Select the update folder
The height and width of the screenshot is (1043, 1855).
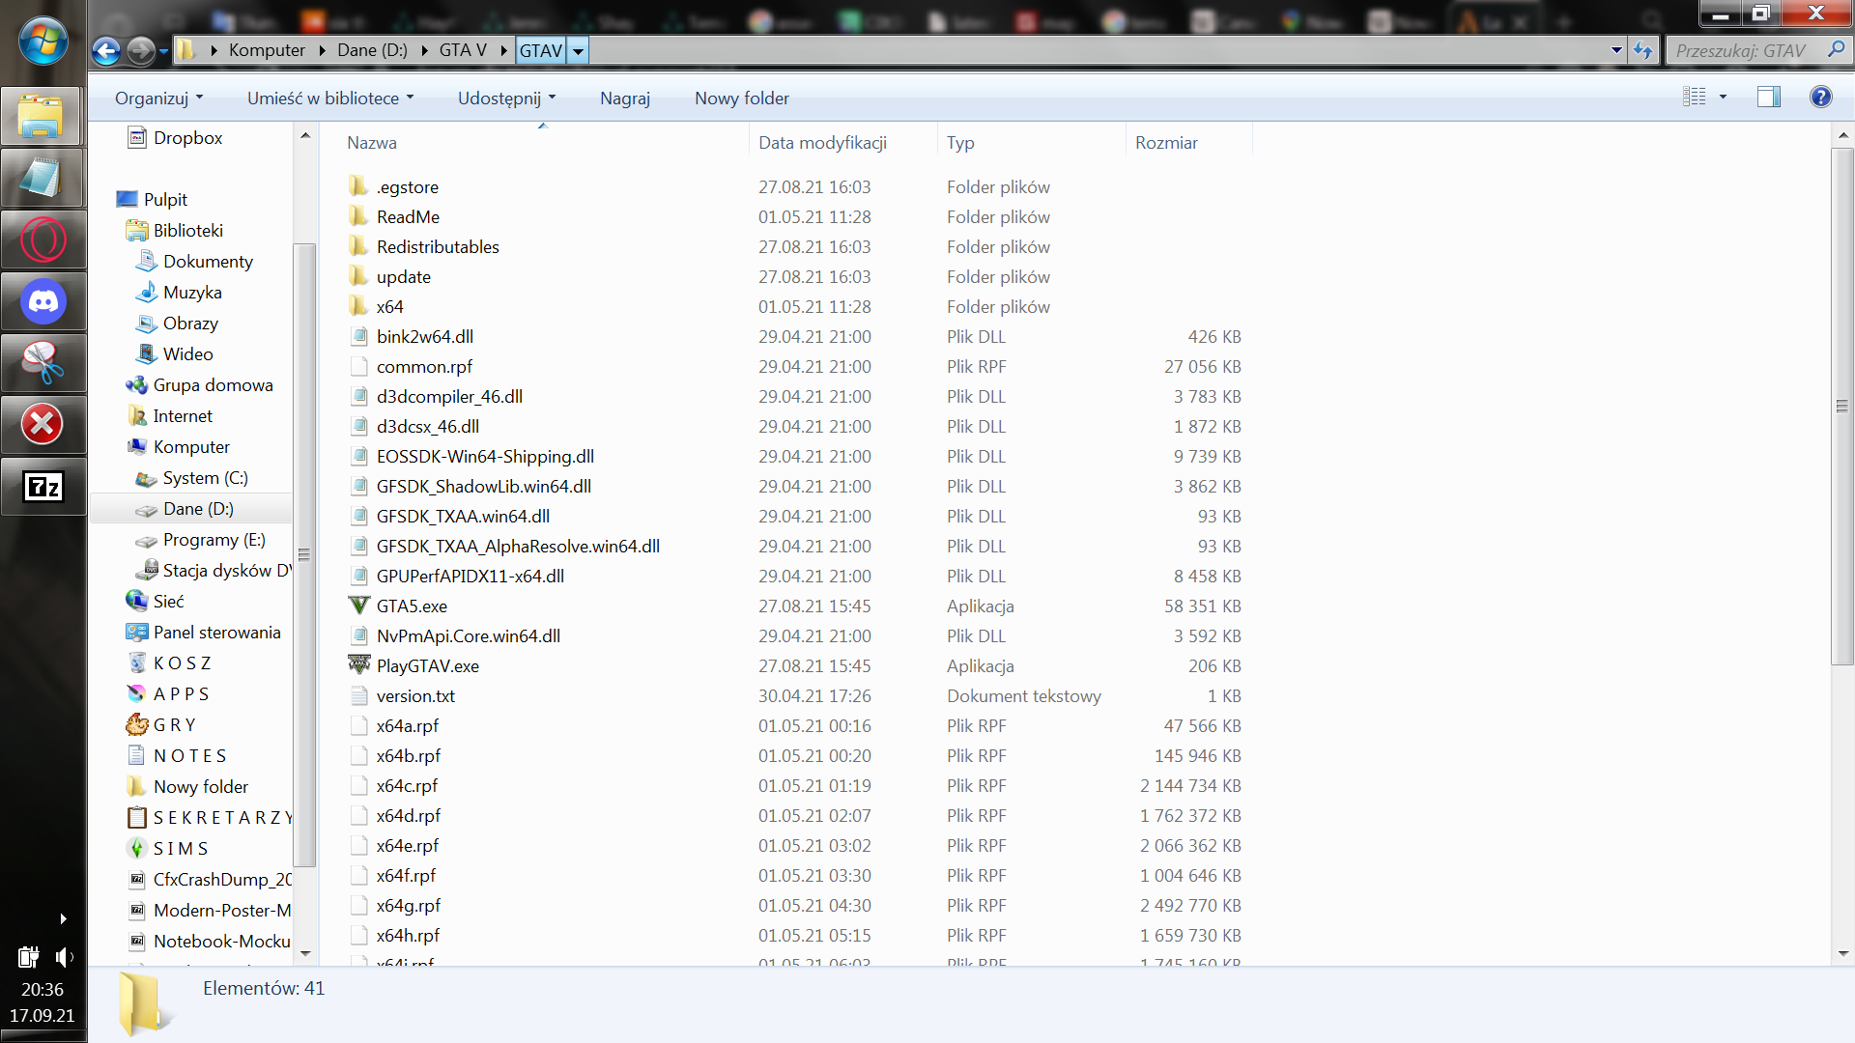404,276
